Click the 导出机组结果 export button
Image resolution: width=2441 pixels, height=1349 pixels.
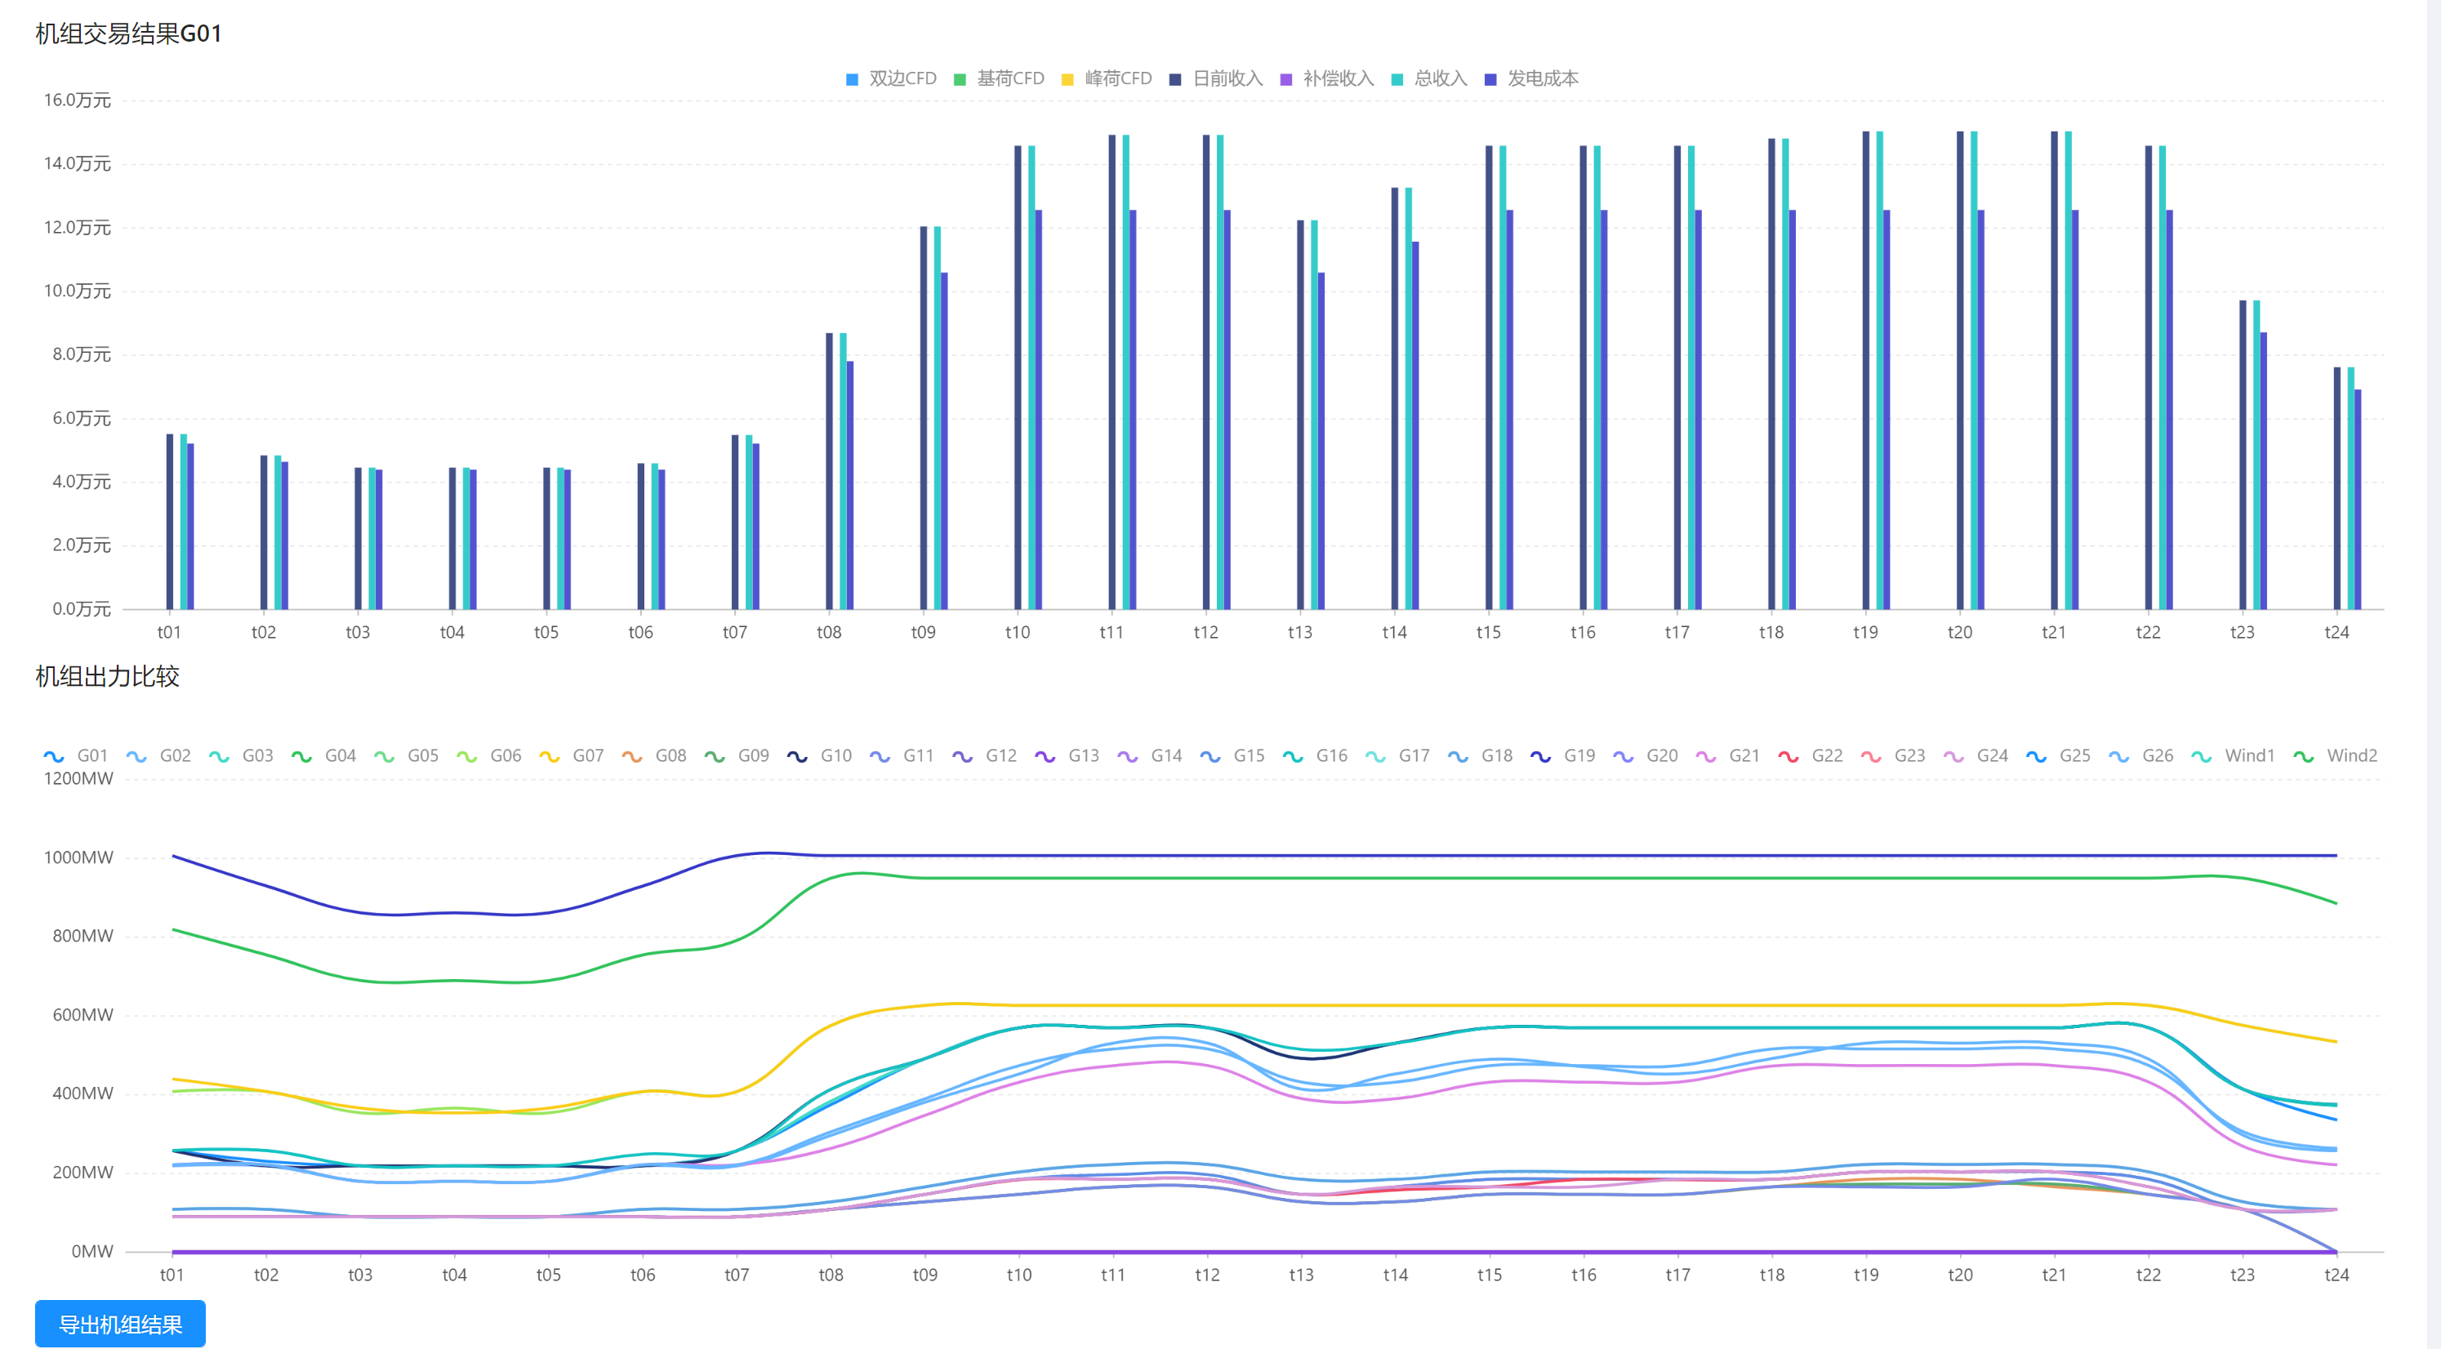pos(120,1324)
